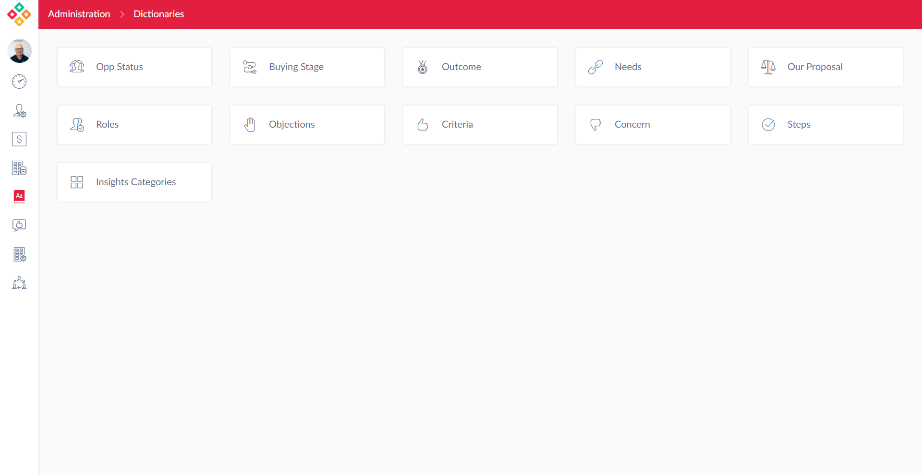Viewport: 922px width, 475px height.
Task: Click Dictionaries breadcrumb item
Action: click(x=158, y=14)
